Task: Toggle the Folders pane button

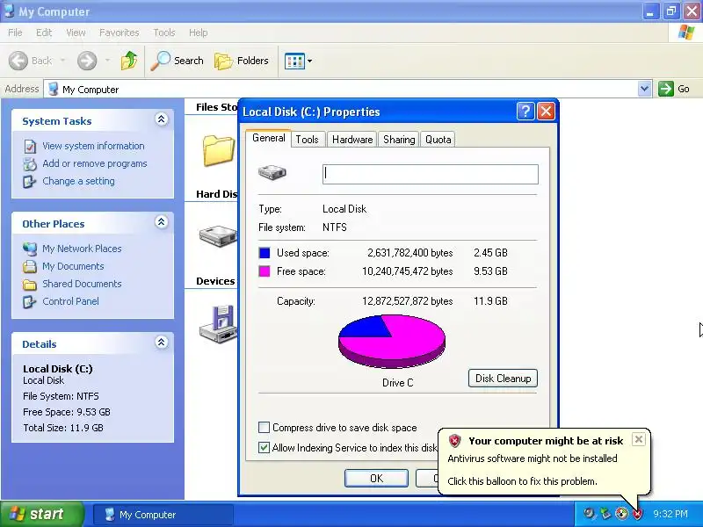Action: point(241,61)
